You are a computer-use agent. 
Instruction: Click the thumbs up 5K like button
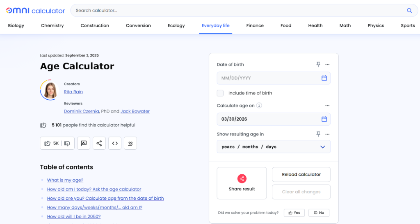pos(52,143)
